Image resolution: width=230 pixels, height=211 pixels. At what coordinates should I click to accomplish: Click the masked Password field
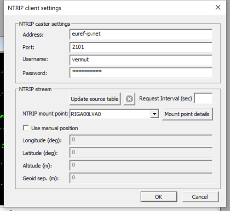pyautogui.click(x=141, y=73)
